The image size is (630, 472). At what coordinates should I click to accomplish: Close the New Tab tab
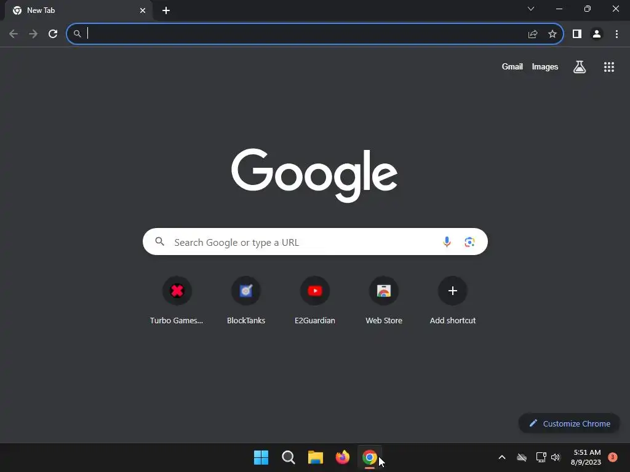point(143,10)
